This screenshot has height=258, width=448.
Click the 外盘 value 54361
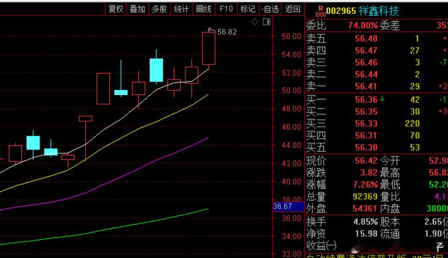[365, 208]
